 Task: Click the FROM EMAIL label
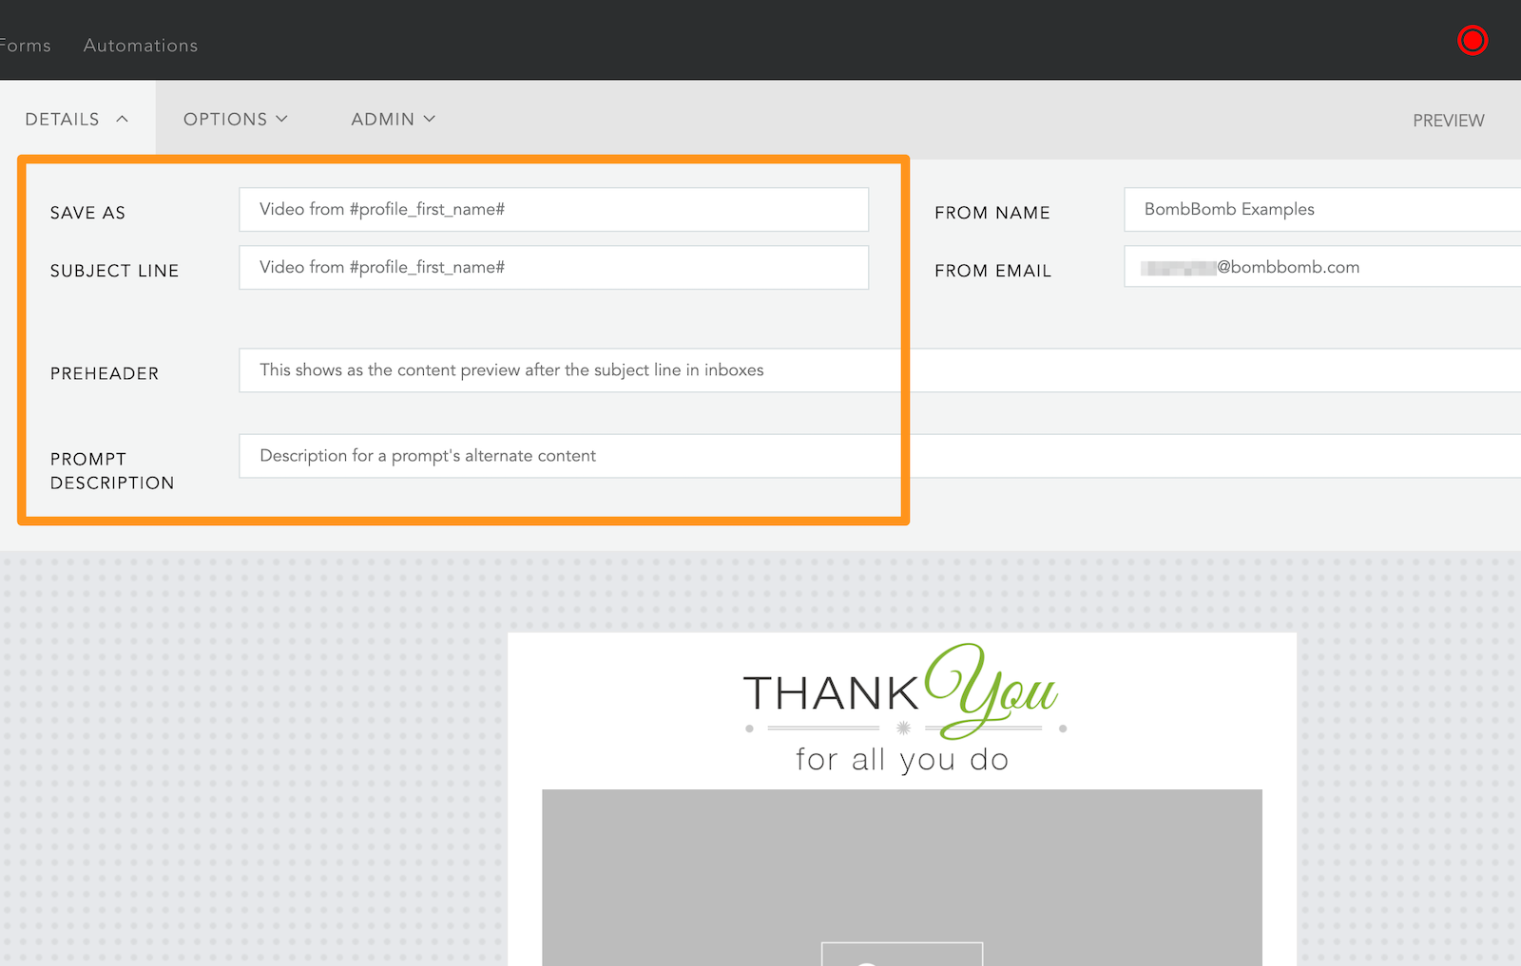click(992, 271)
